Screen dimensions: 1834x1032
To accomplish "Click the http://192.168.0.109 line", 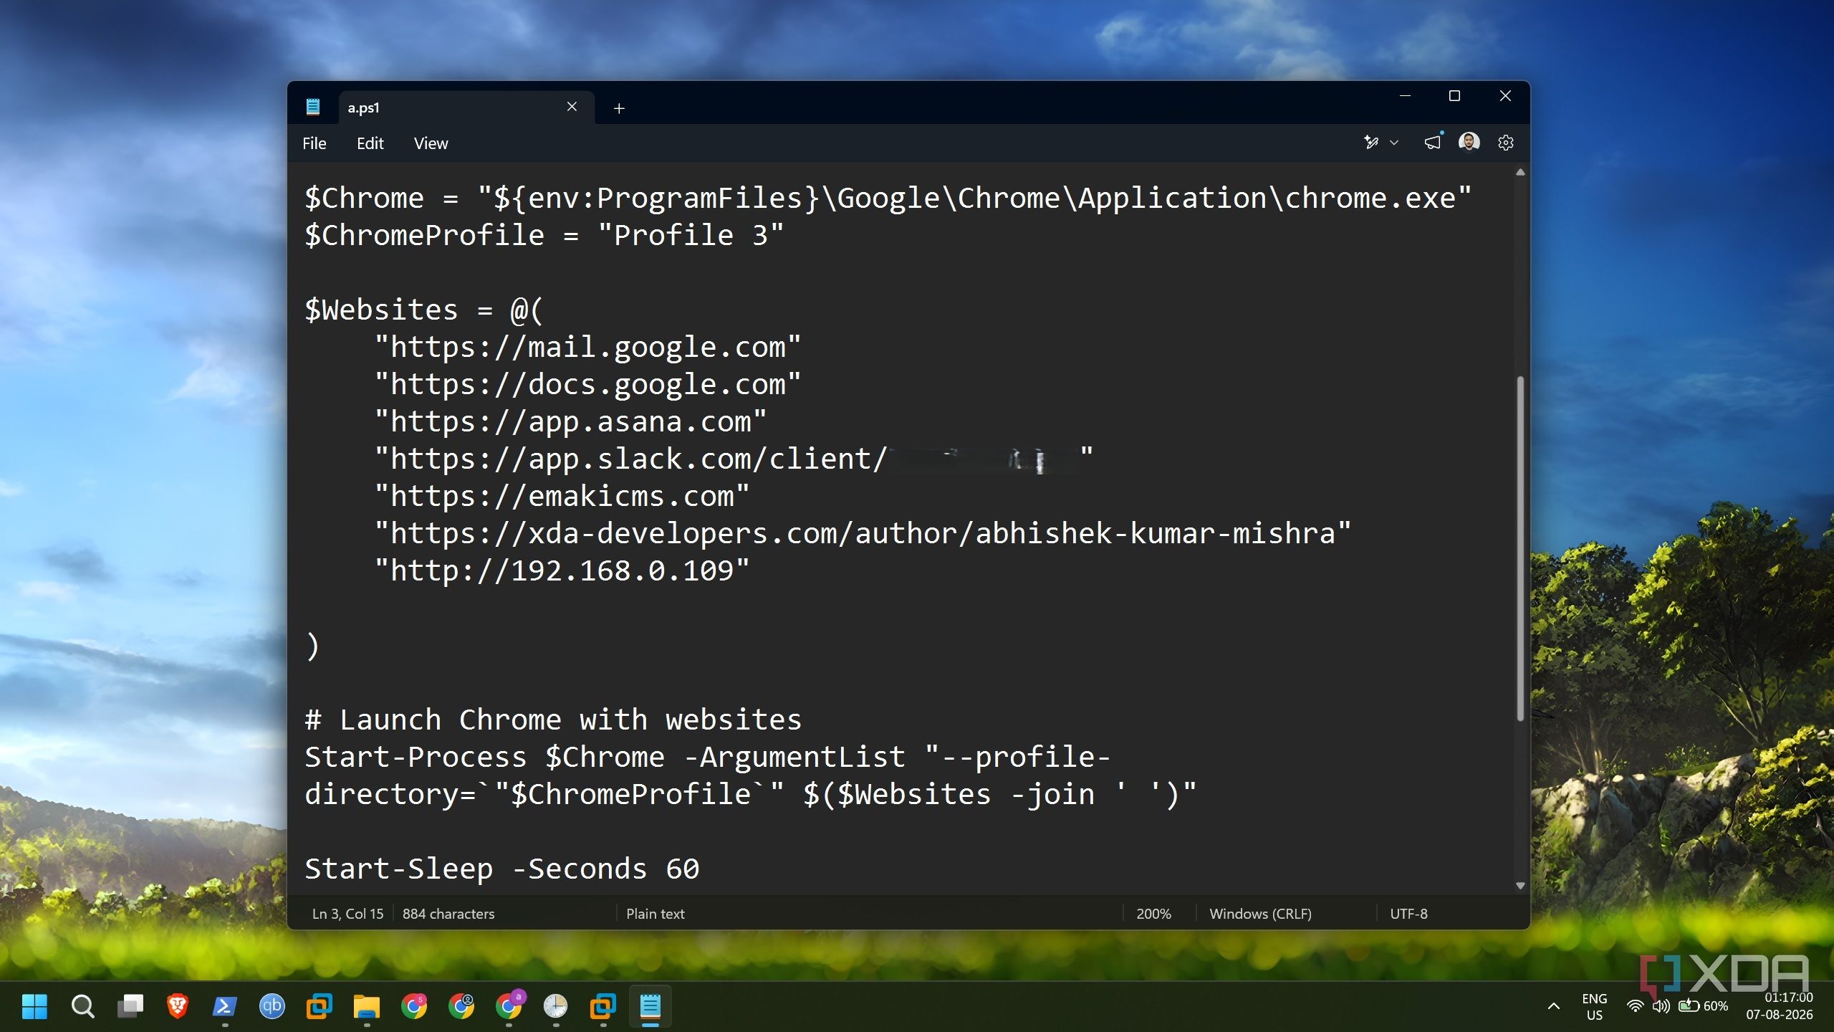I will coord(562,571).
